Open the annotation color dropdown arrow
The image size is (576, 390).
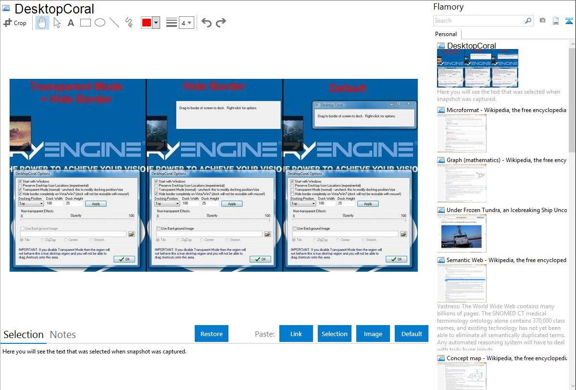[x=156, y=23]
